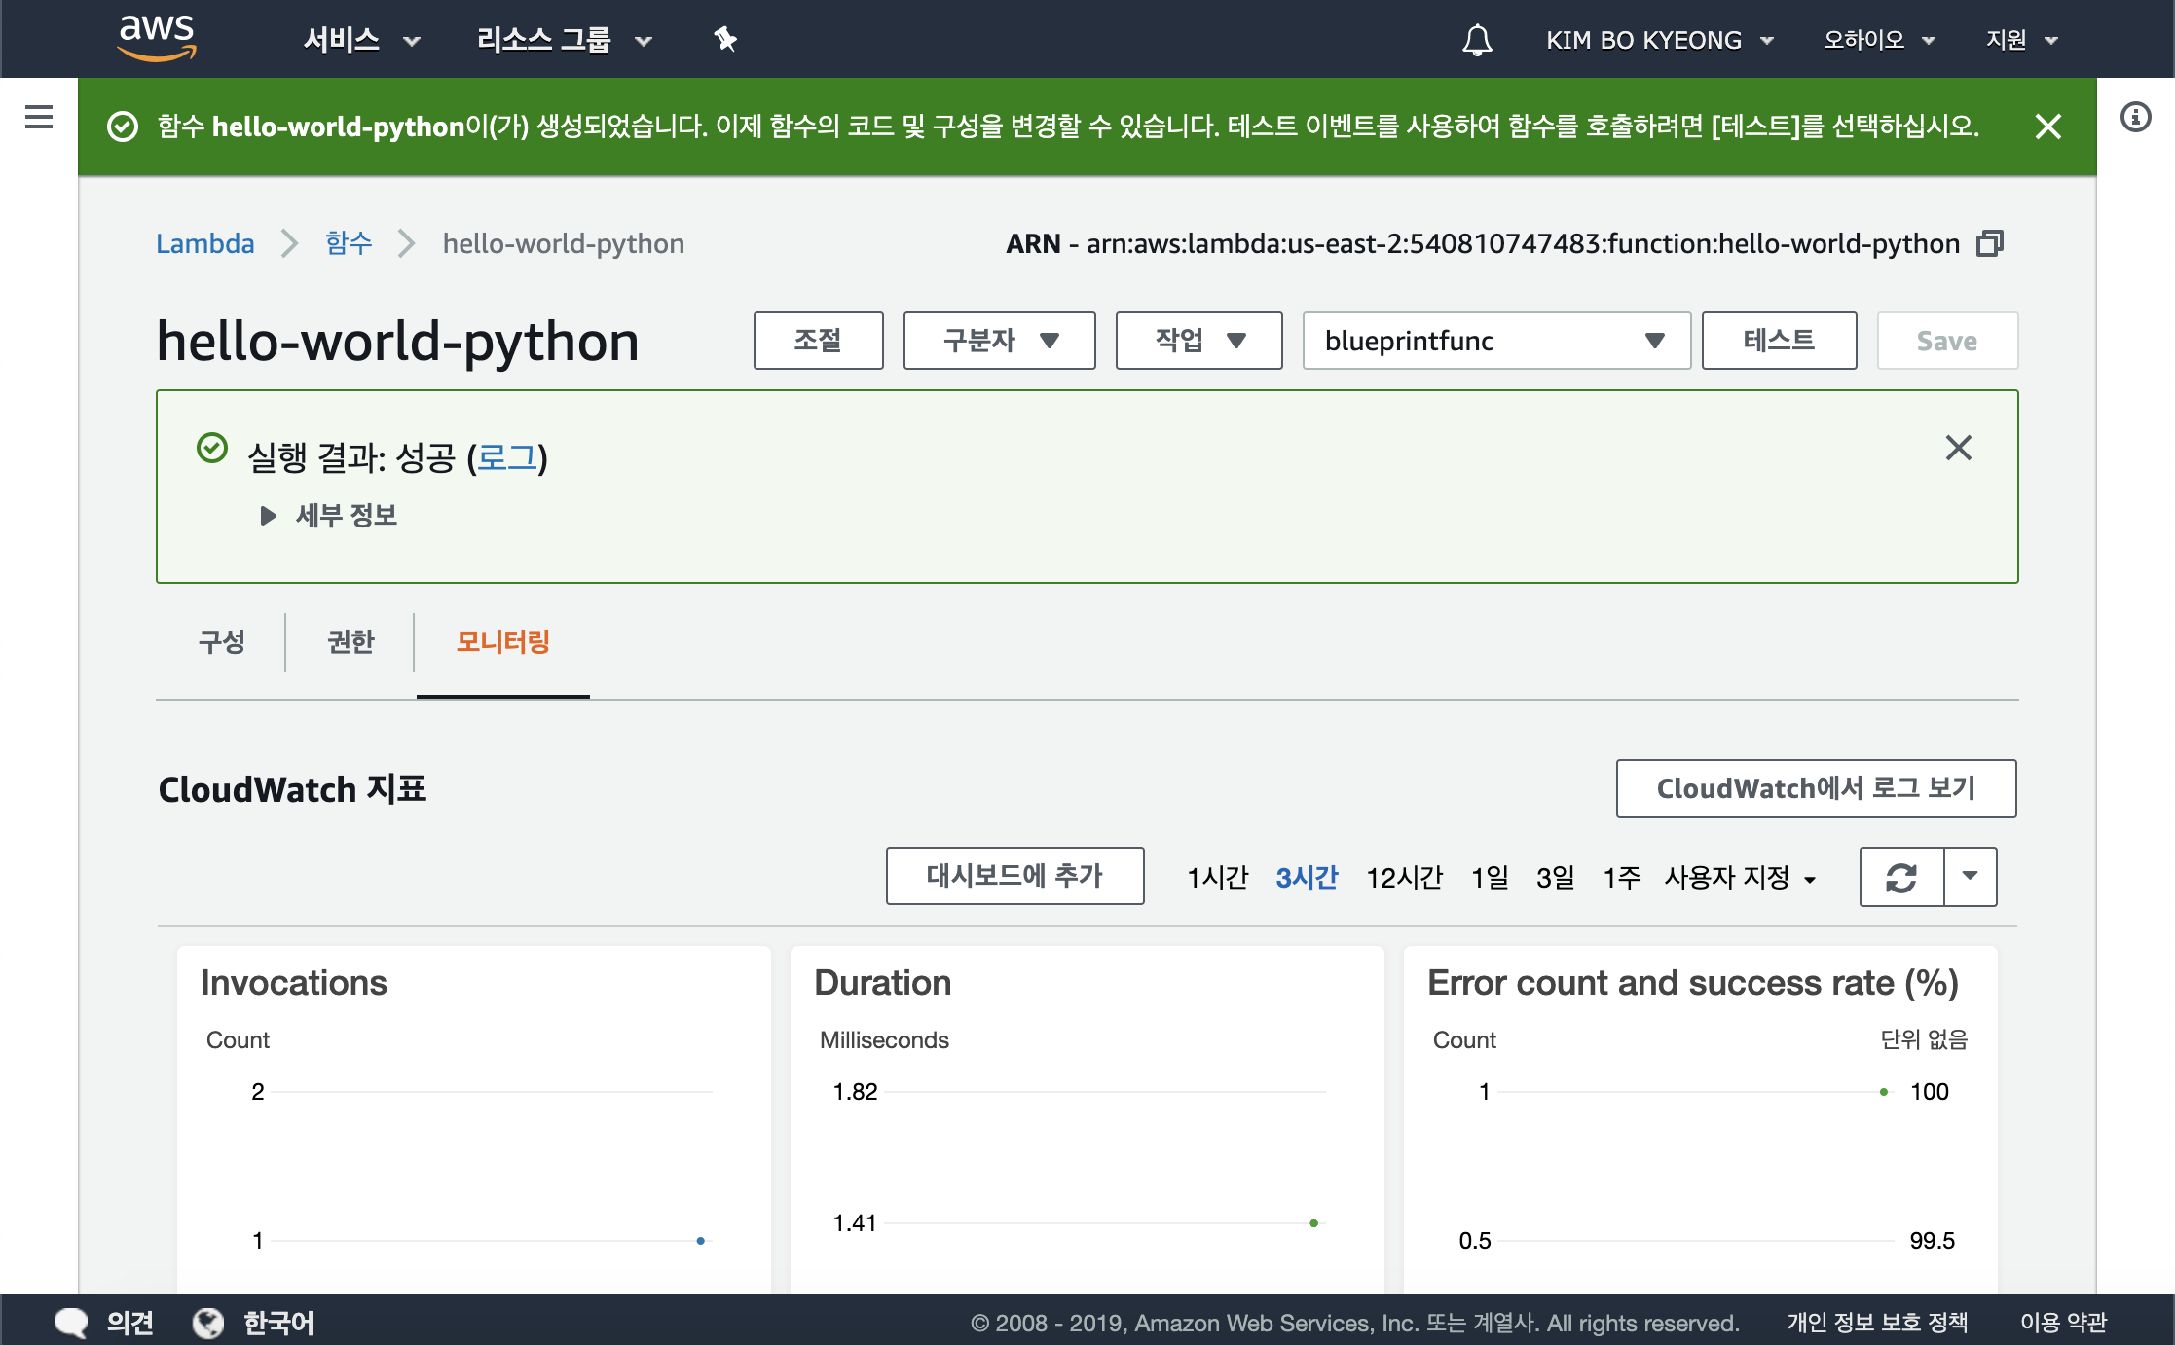
Task: Click CloudWatch에서 로그 보기 button
Action: 1817,788
